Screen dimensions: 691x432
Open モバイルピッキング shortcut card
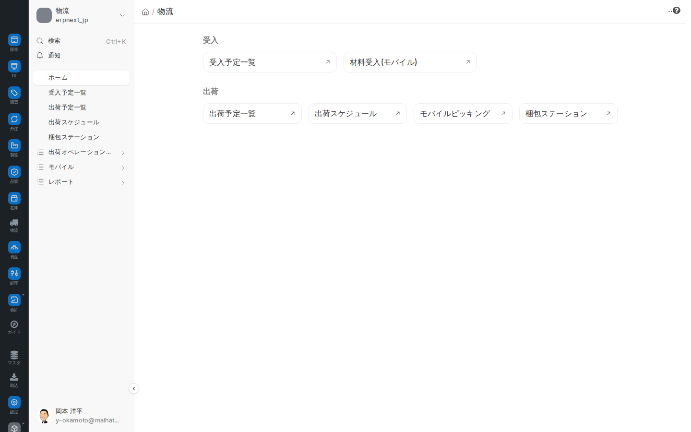(463, 113)
